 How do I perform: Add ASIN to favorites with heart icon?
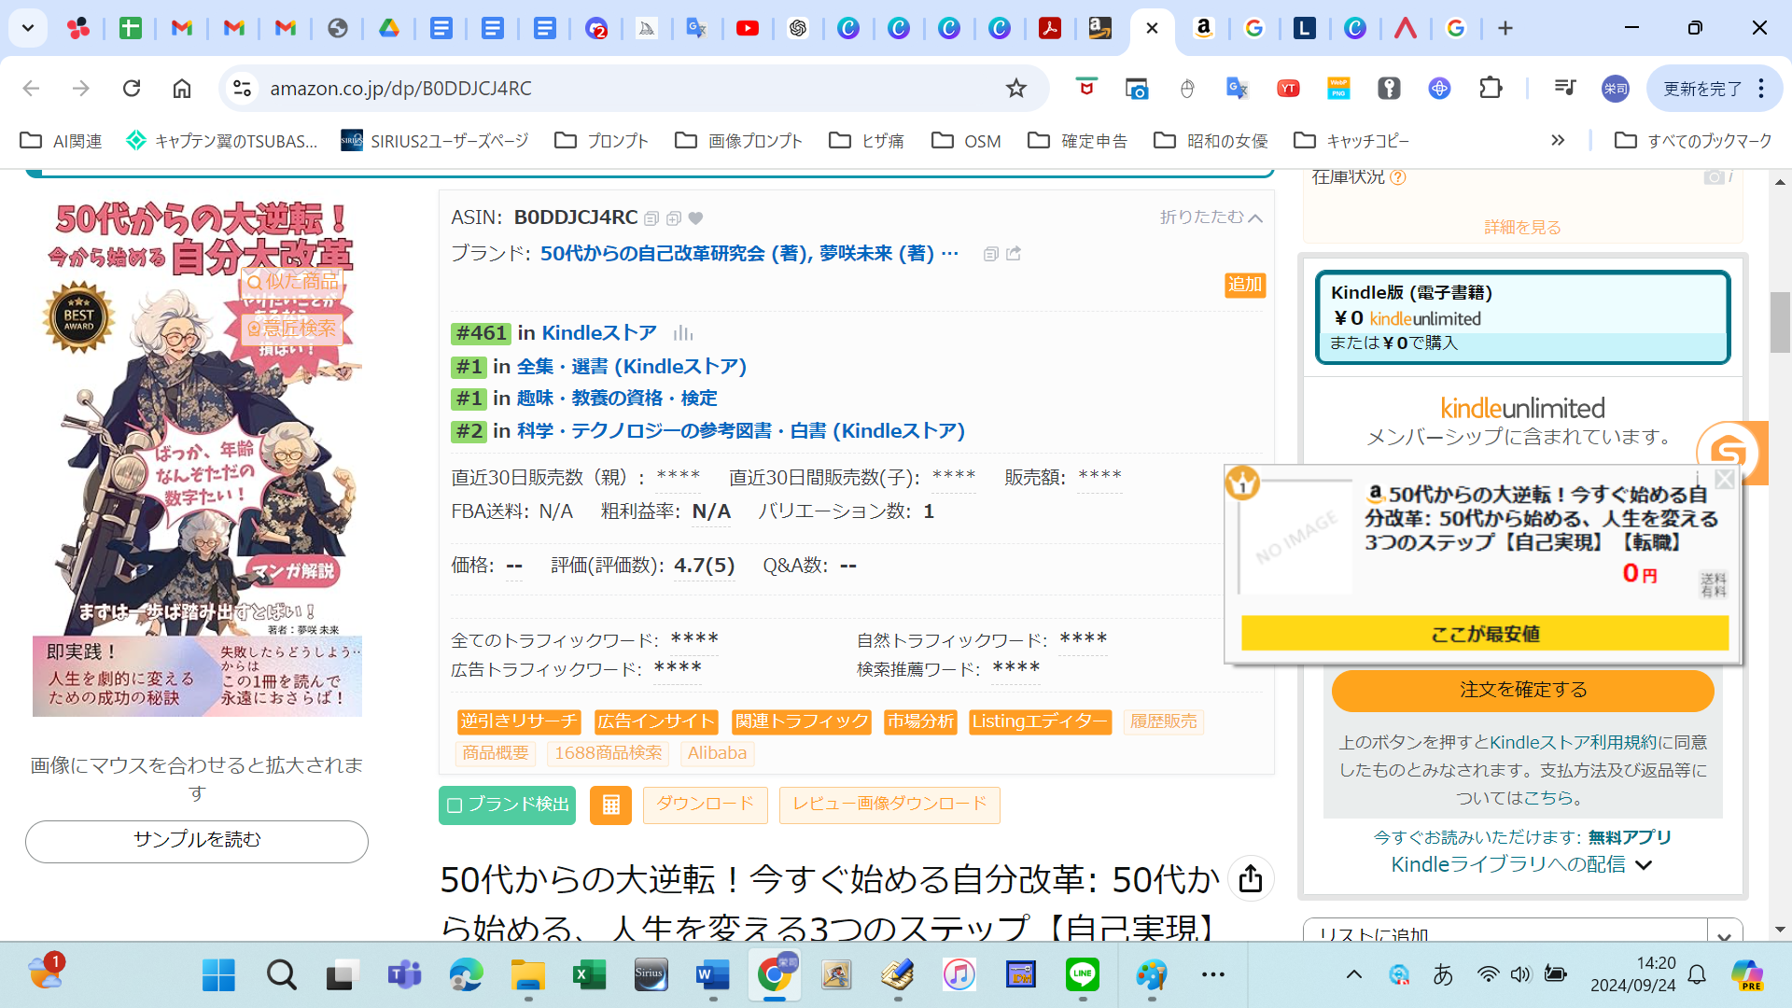(695, 218)
